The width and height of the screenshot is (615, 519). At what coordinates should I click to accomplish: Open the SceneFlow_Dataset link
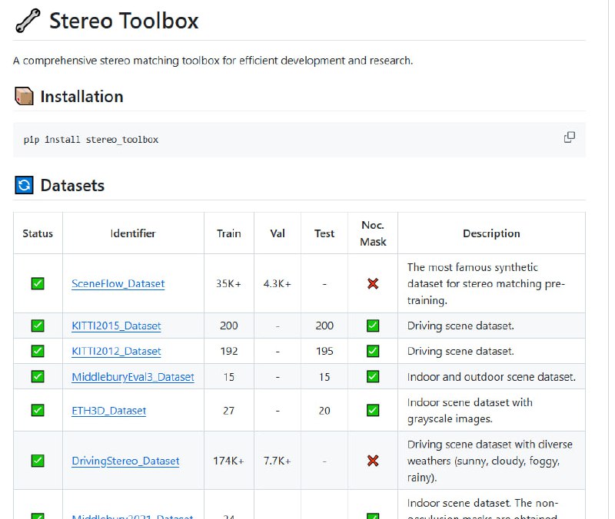(x=118, y=283)
